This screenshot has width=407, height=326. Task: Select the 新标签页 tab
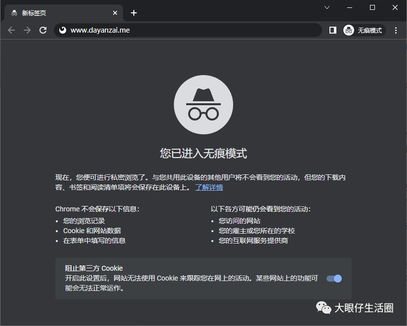click(x=64, y=13)
